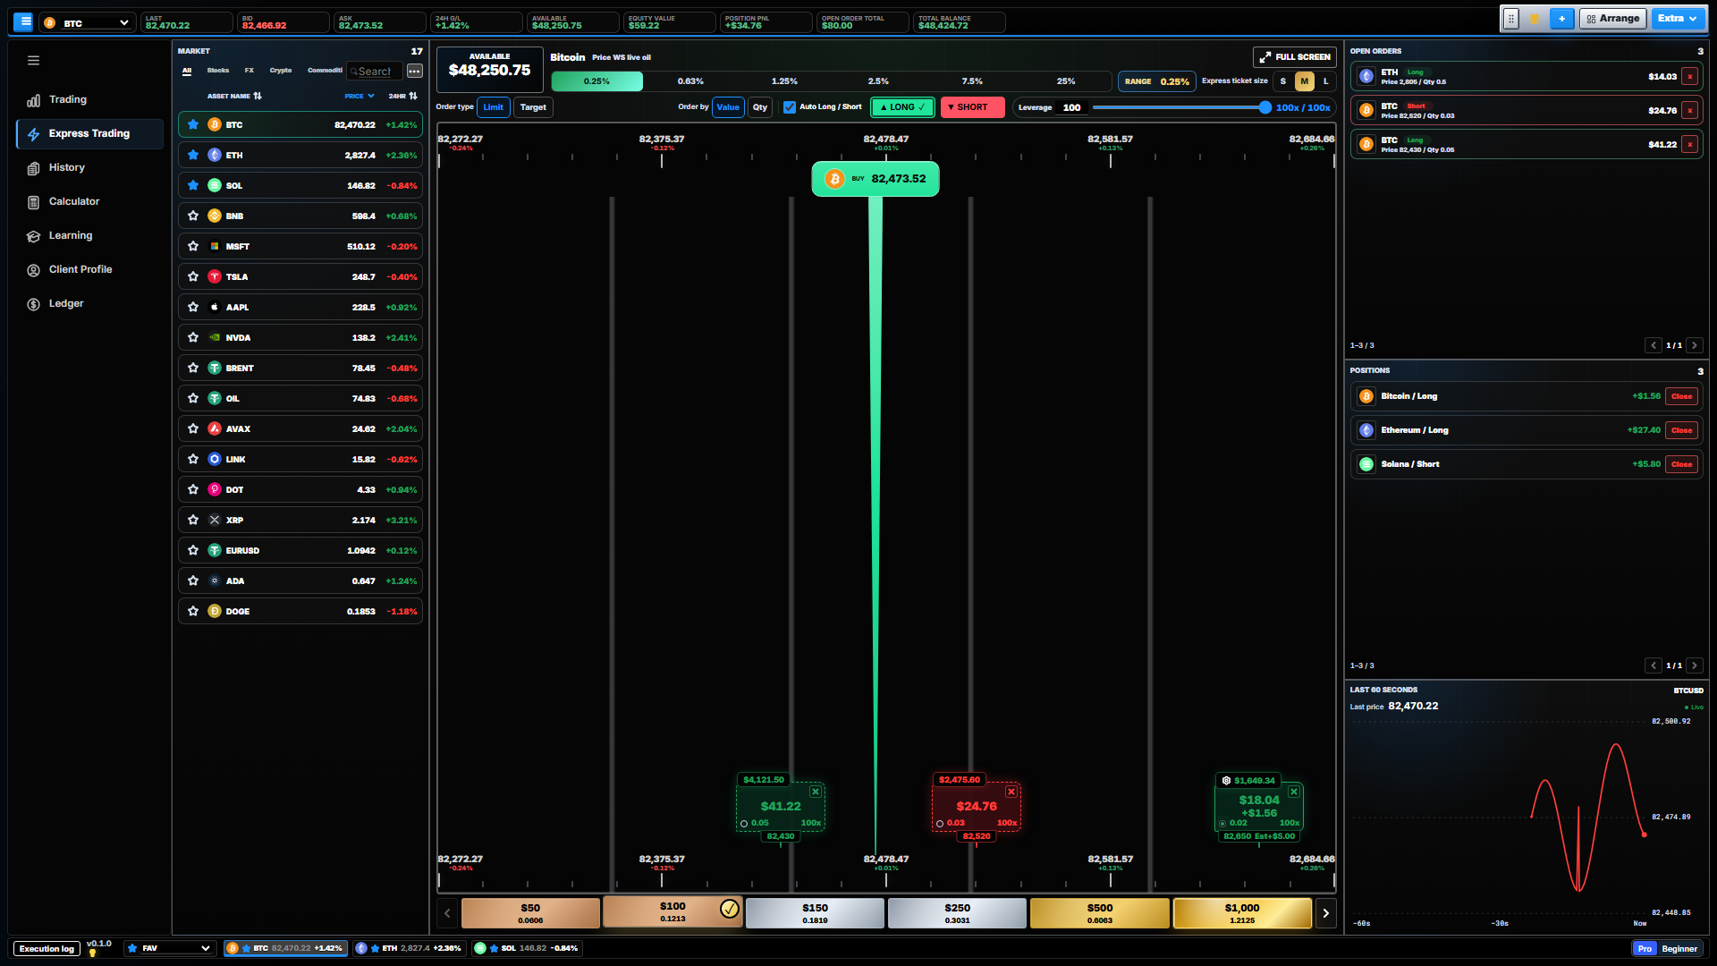1717x966 pixels.
Task: Click the SHORT button
Action: pos(972,107)
